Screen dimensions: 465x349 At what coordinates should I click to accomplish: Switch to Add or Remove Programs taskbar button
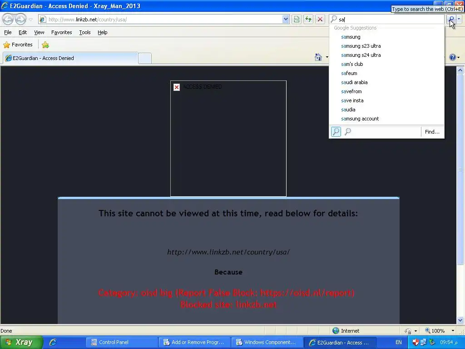(194, 342)
